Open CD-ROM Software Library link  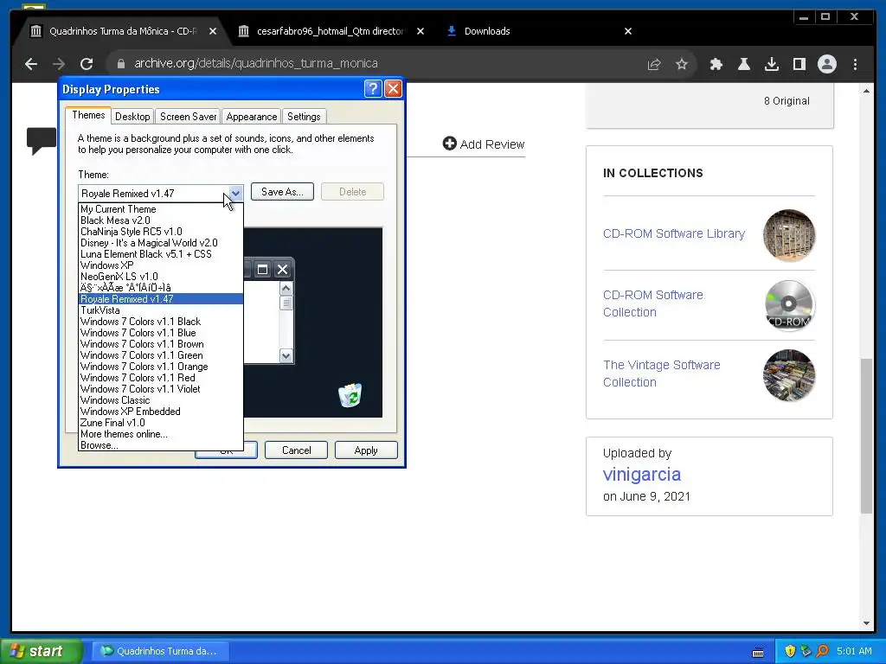coord(673,233)
